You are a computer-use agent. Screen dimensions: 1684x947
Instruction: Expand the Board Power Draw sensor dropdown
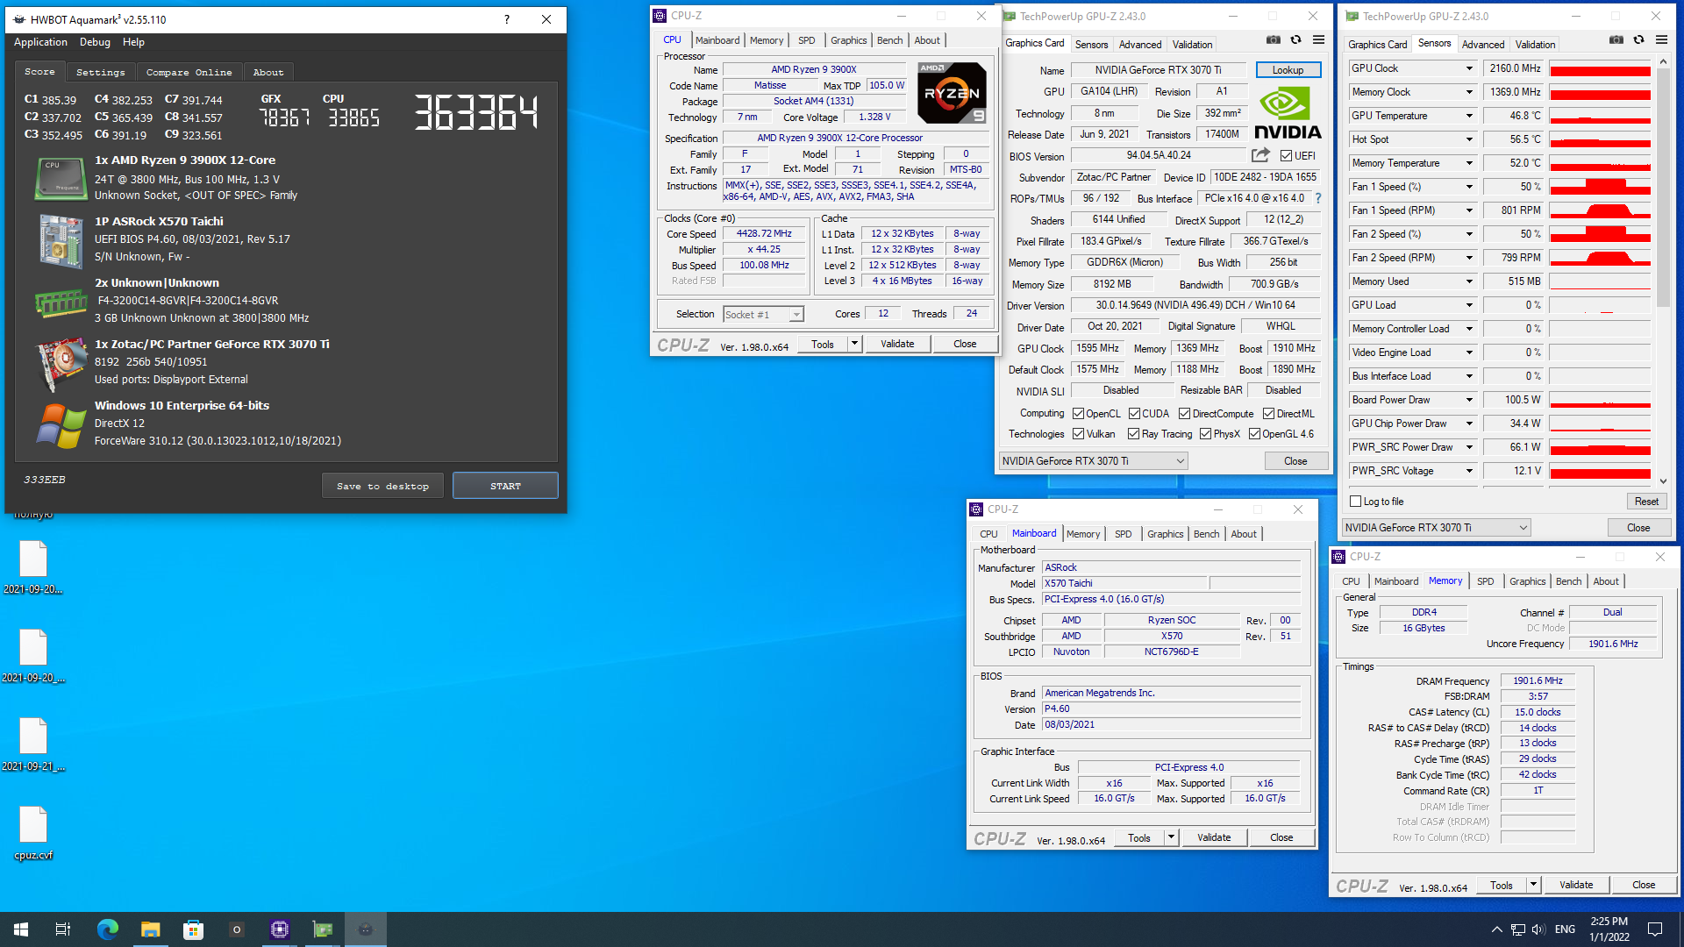(x=1469, y=400)
